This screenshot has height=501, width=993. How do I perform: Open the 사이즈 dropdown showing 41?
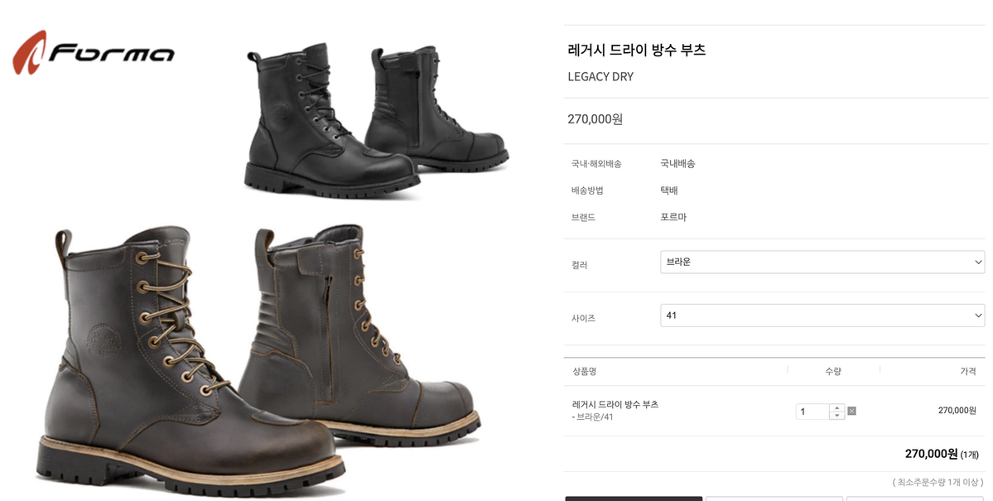822,316
